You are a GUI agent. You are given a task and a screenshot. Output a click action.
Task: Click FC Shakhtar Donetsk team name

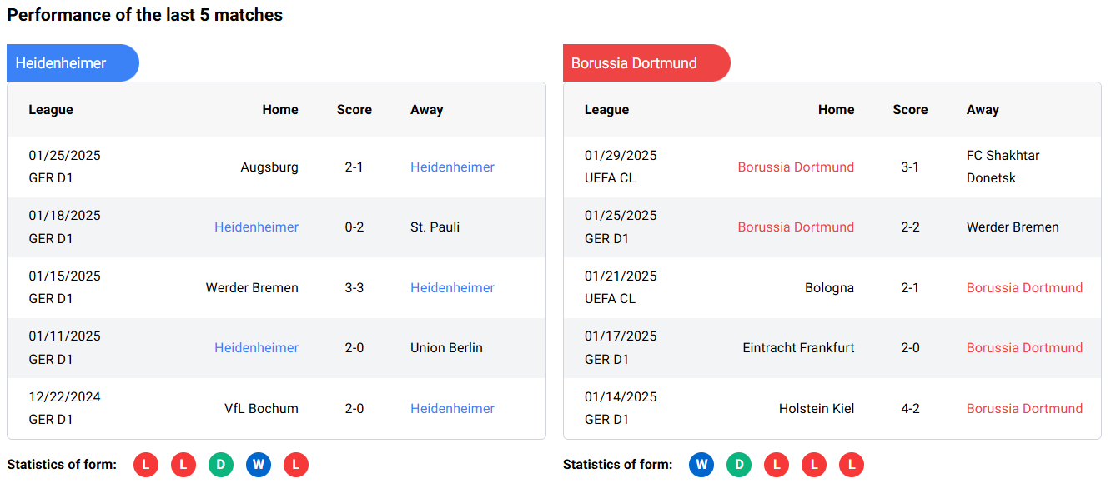point(1003,167)
